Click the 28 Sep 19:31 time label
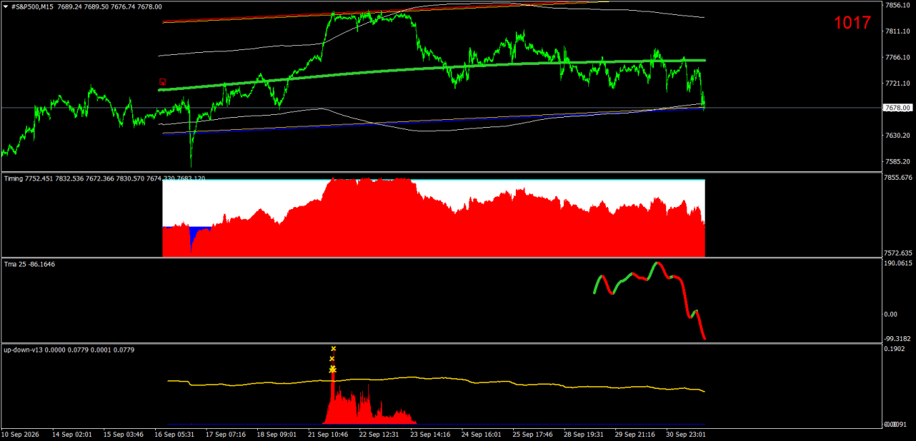916x441 pixels. click(584, 434)
